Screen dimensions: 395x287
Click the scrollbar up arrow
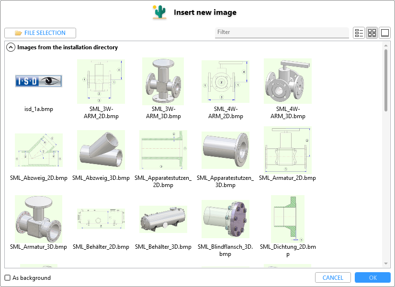click(x=386, y=45)
